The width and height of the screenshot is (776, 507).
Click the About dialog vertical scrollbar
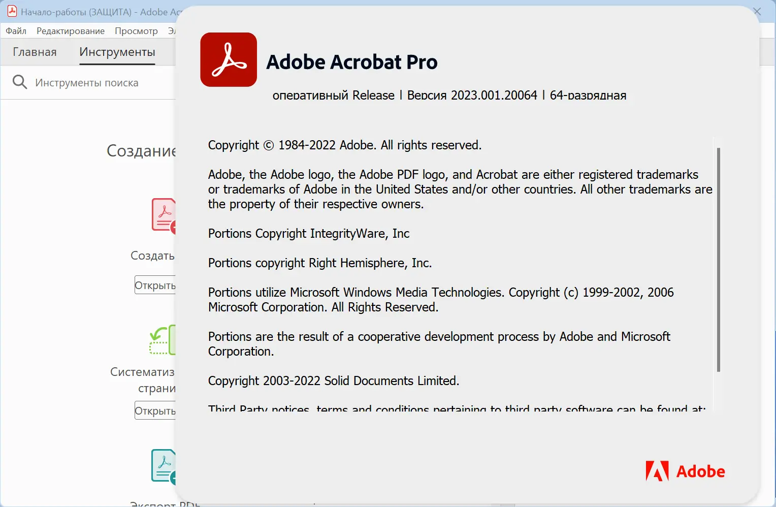718,259
